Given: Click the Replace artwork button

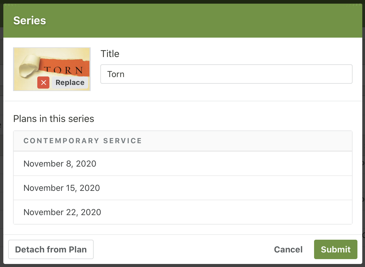Looking at the screenshot, I should 70,83.
